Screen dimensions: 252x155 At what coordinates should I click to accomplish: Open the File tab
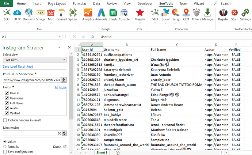point(7,4)
